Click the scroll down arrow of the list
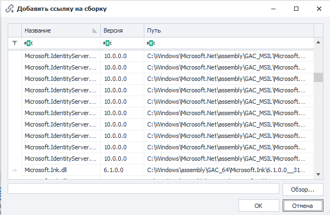Screen dimensions: 330x215 pyautogui.click(x=318, y=174)
